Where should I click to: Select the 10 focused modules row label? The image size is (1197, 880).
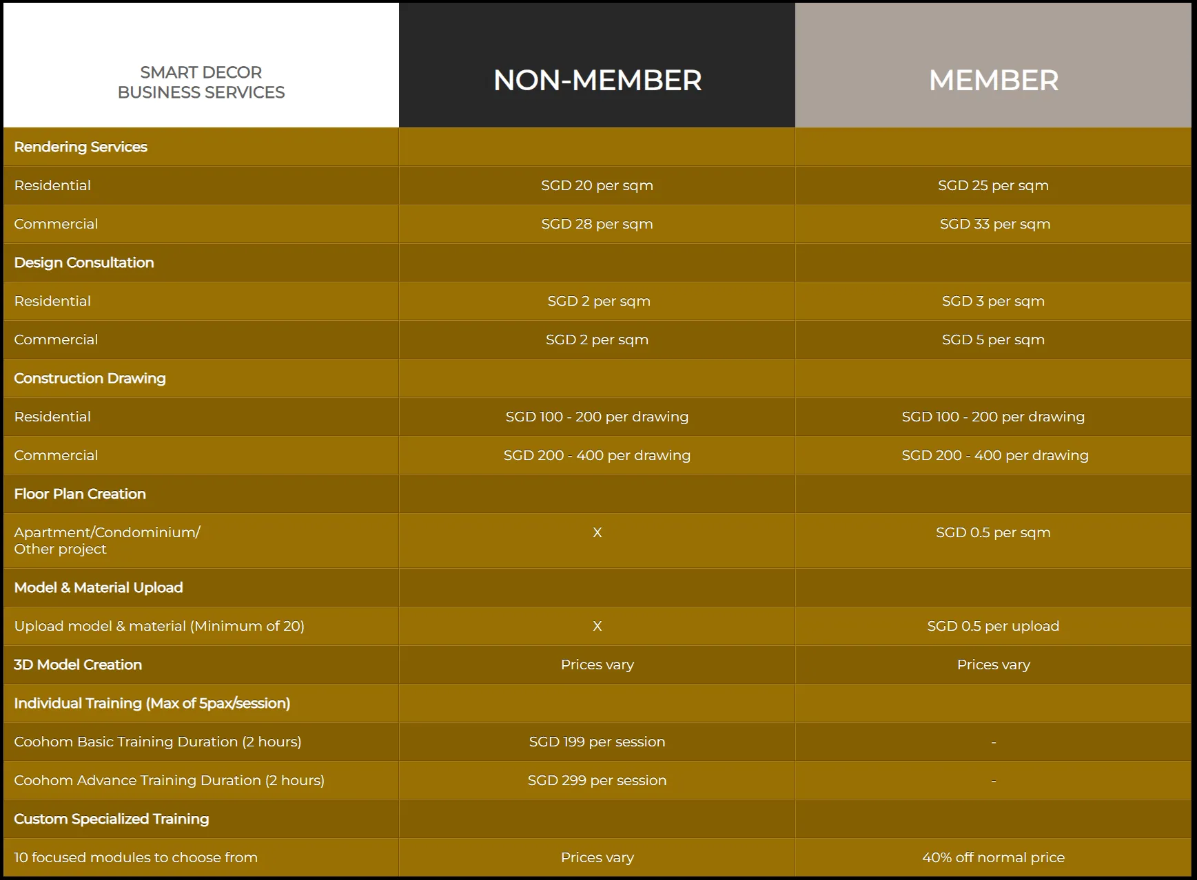[x=136, y=857]
